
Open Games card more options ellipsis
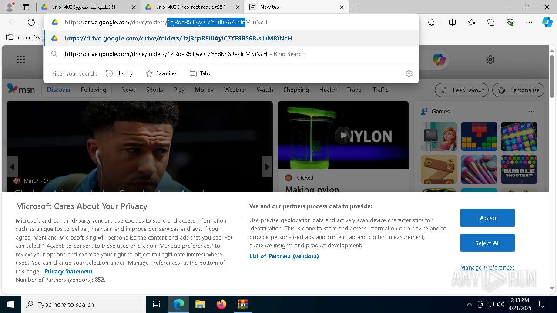[531, 111]
